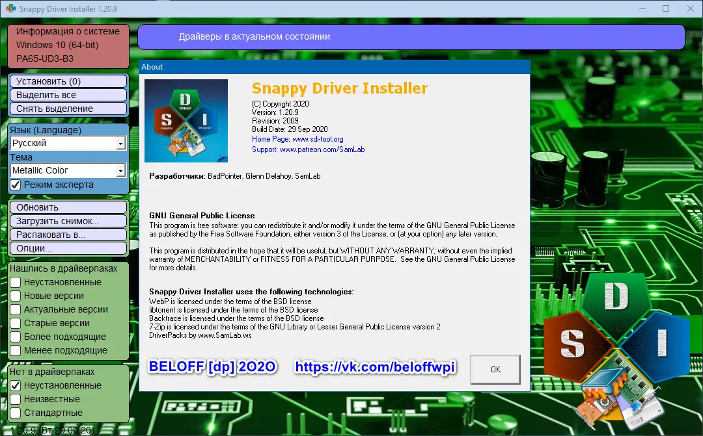Open Опции... settings button

pos(68,248)
